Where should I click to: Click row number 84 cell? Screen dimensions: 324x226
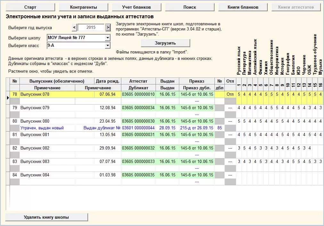point(15,175)
